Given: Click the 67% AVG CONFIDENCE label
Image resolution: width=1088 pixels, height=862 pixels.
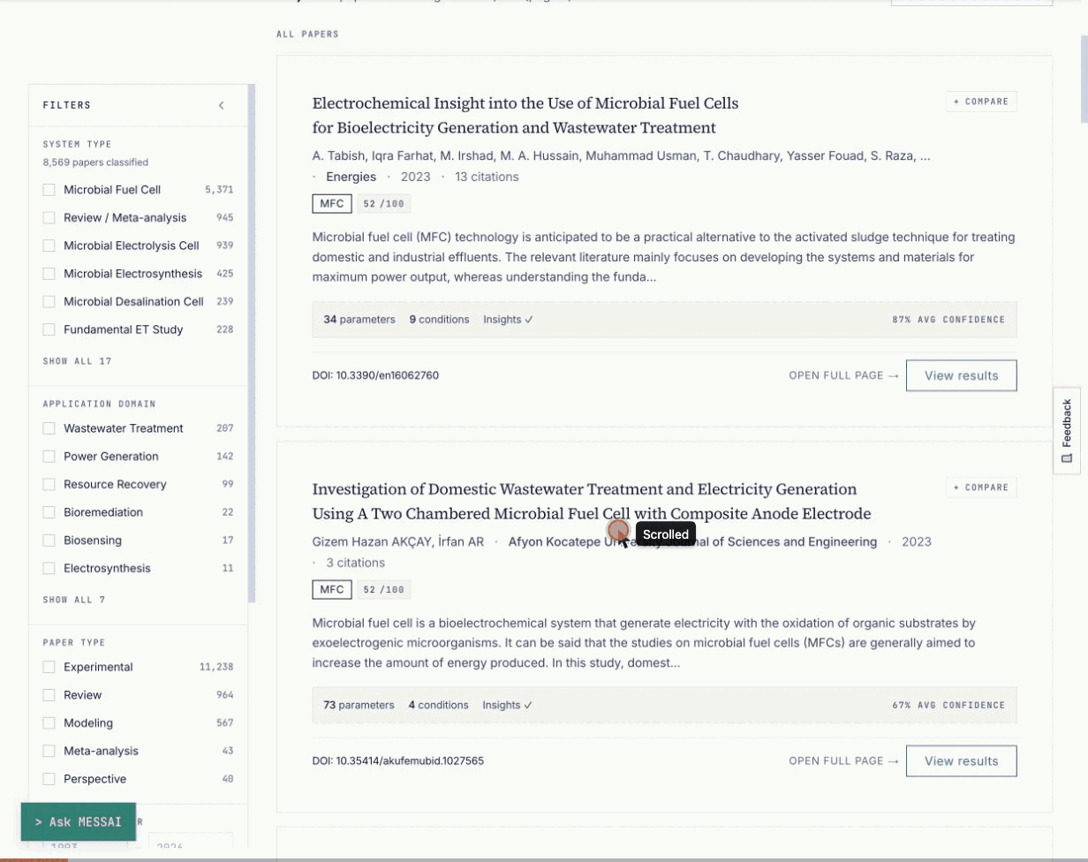Looking at the screenshot, I should tap(948, 706).
